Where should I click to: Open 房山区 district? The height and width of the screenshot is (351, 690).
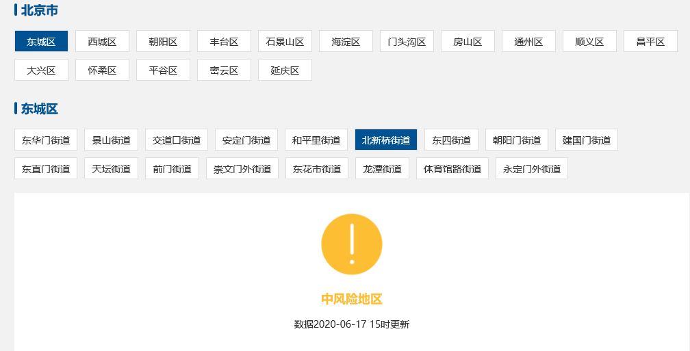click(468, 41)
